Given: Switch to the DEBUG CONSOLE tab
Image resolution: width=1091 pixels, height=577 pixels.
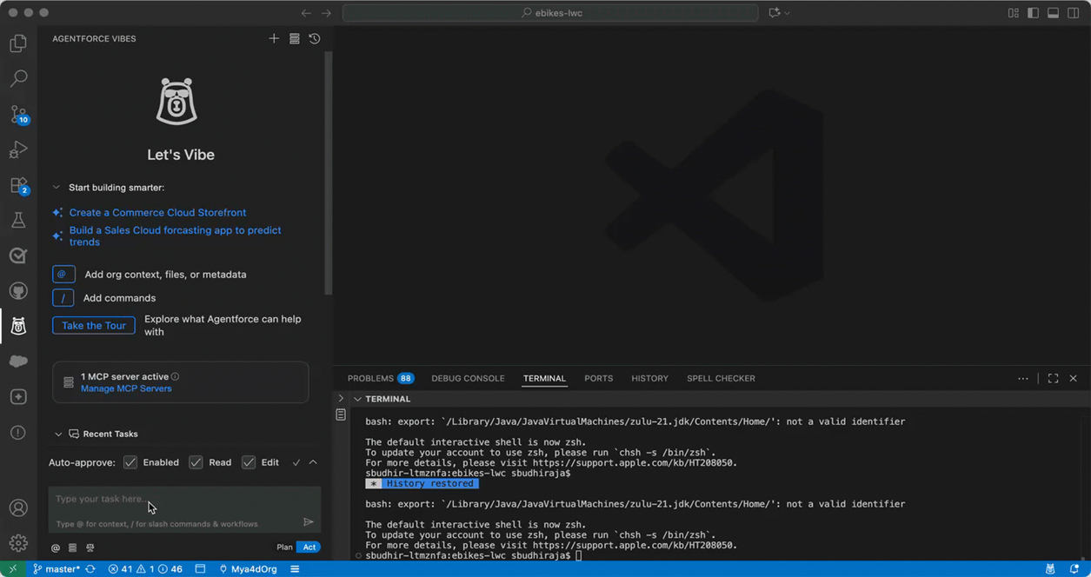Looking at the screenshot, I should (468, 378).
